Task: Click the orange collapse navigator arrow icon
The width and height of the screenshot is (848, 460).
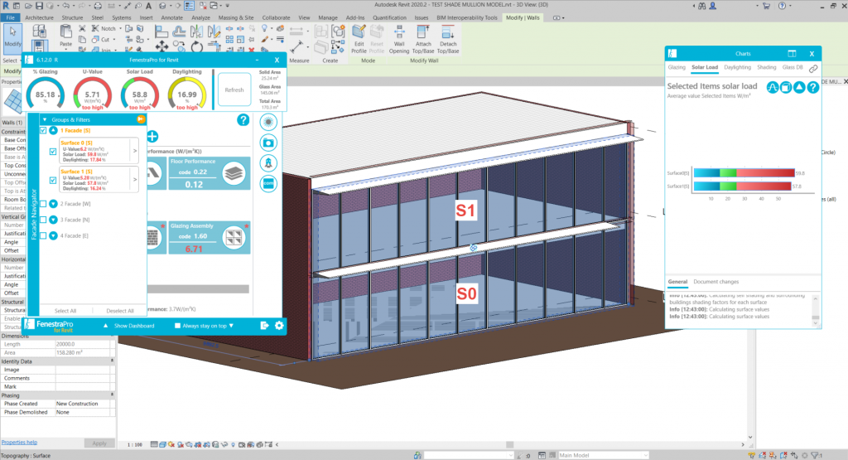Action: tap(141, 119)
